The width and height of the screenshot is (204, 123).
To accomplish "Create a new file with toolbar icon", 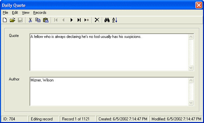I will click(x=5, y=20).
